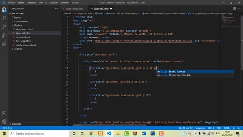Open File Explorer from the taskbar
This screenshot has width=243, height=137.
coord(118,134)
